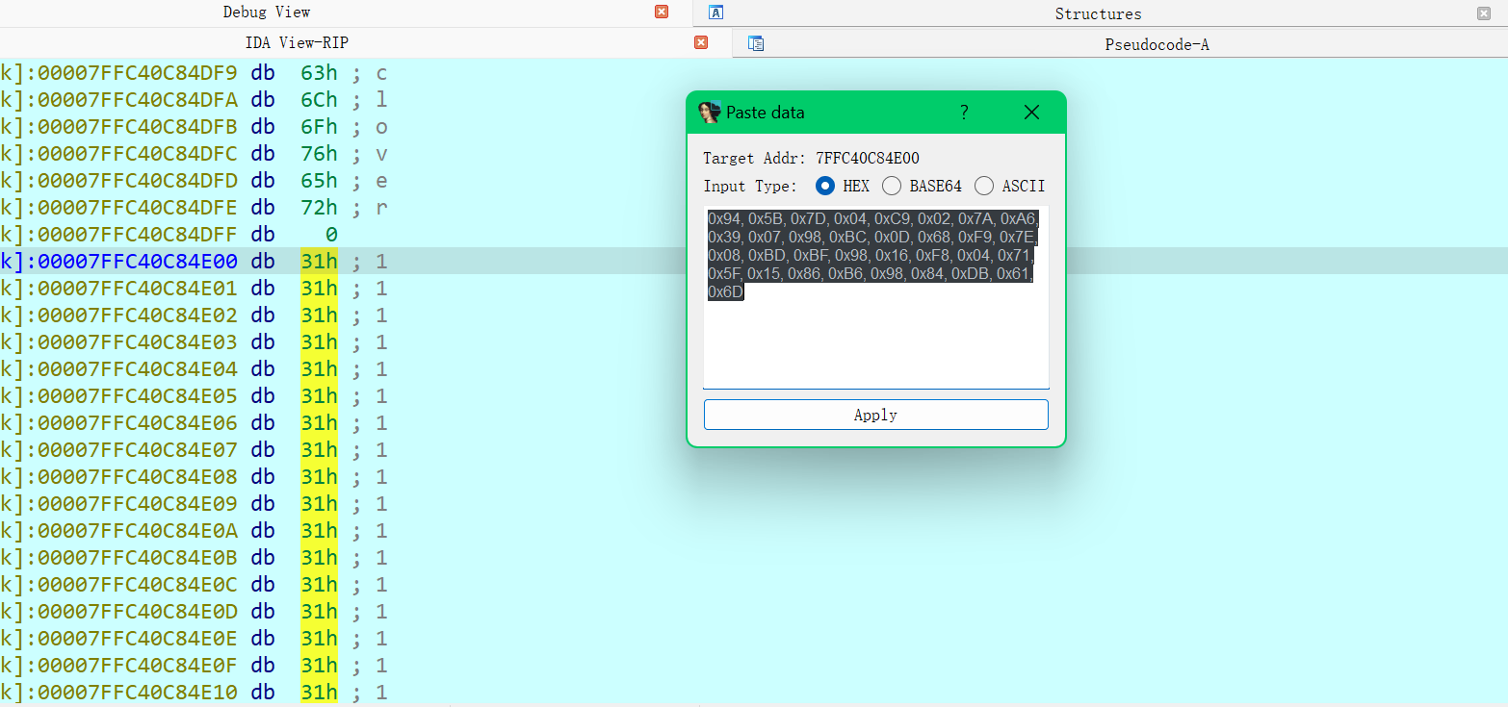Image resolution: width=1508 pixels, height=707 pixels.
Task: Click the 63h byte value
Action: [x=319, y=72]
